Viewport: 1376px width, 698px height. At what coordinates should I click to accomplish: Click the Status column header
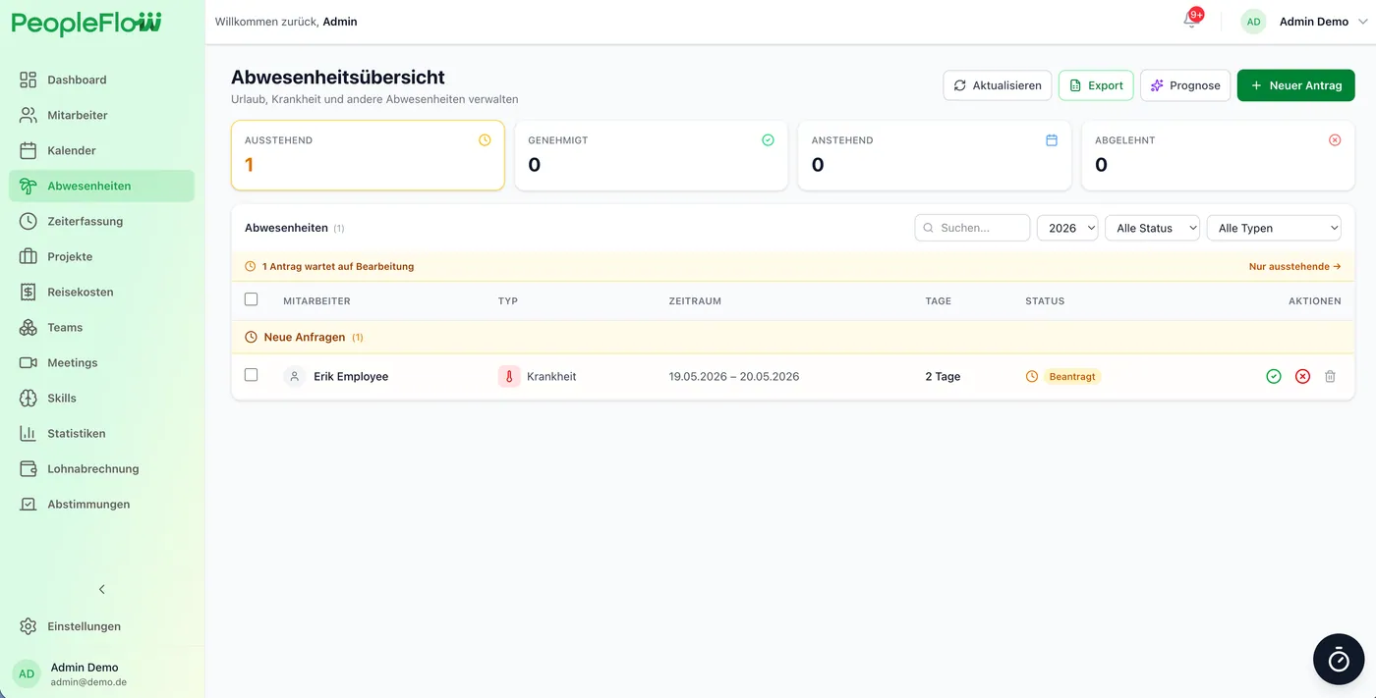pyautogui.click(x=1045, y=301)
